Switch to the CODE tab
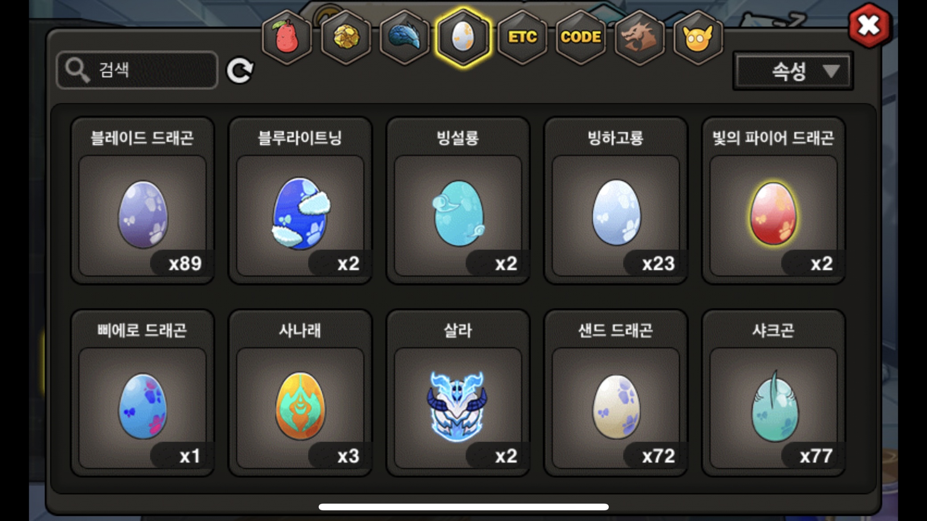 (x=581, y=37)
